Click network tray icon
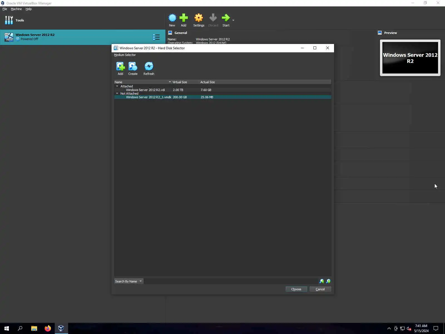This screenshot has width=445, height=334. click(x=402, y=328)
